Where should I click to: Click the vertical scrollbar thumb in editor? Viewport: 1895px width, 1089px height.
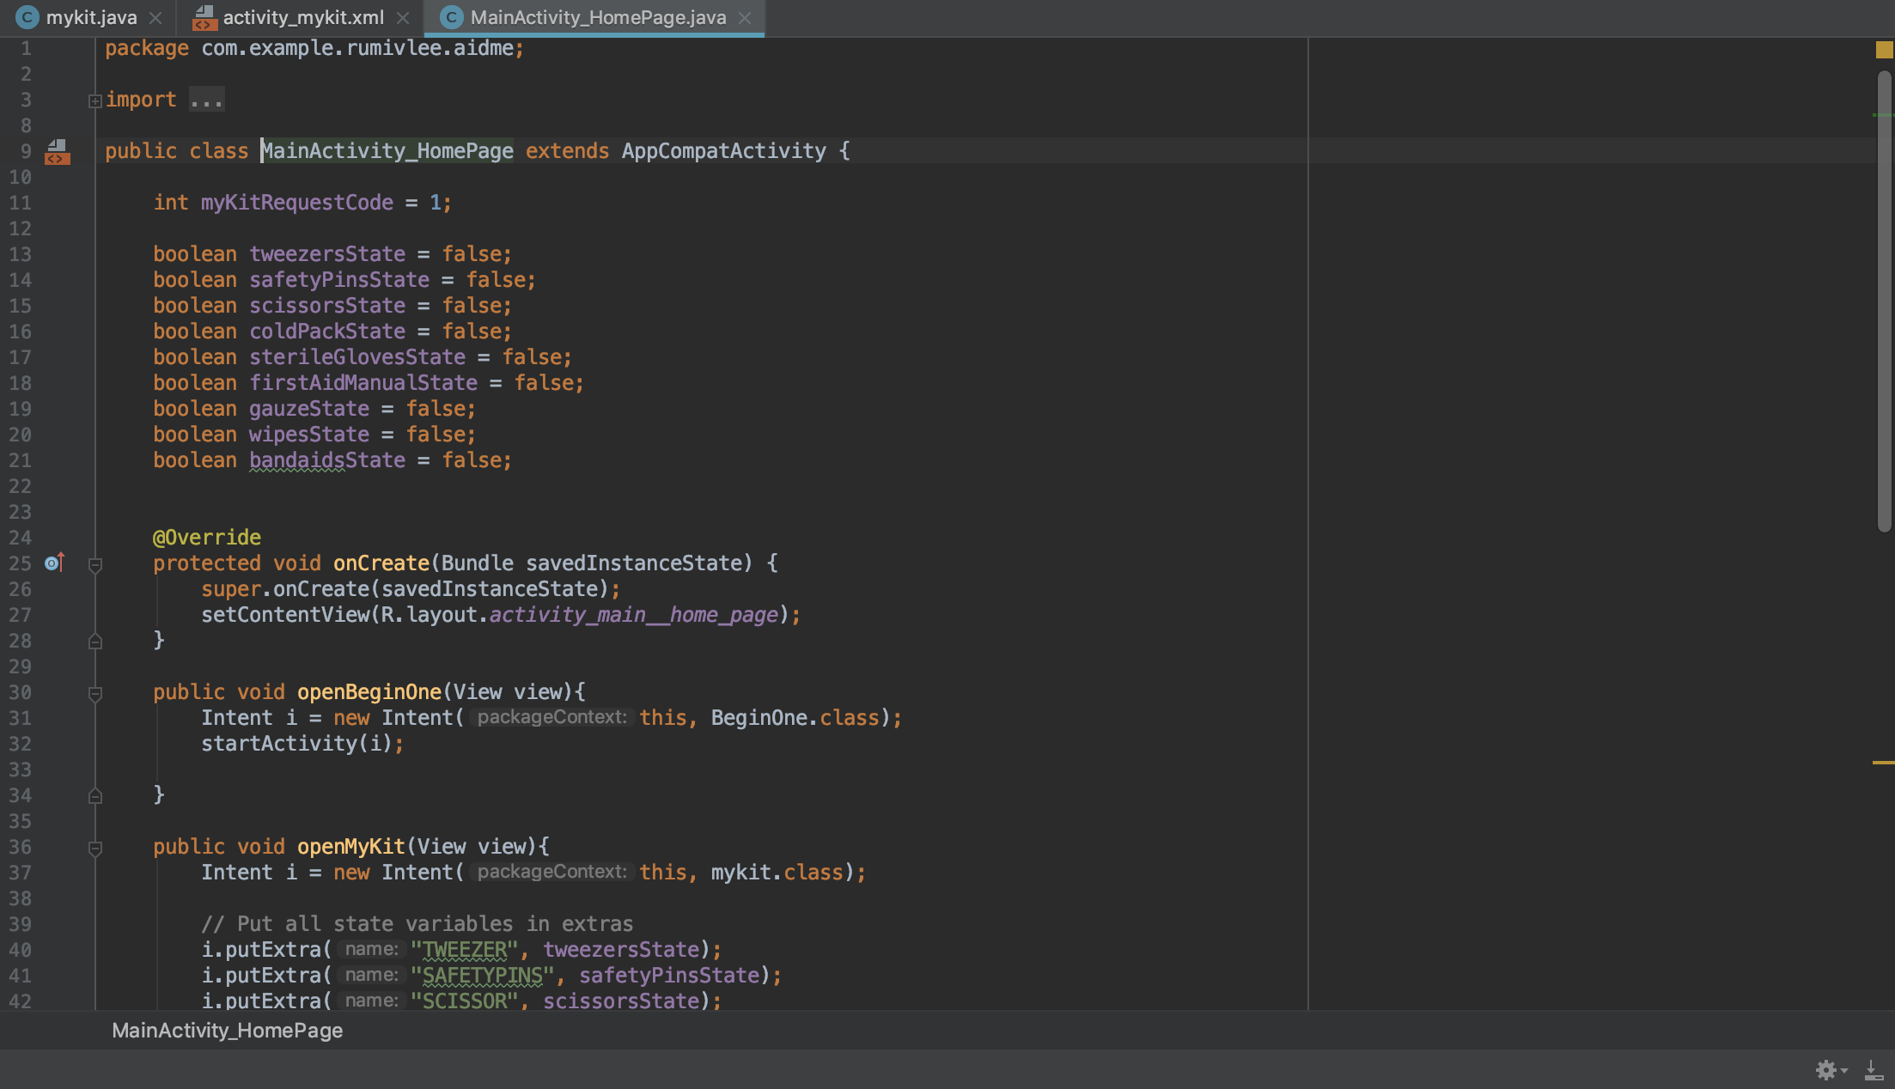[x=1884, y=301]
